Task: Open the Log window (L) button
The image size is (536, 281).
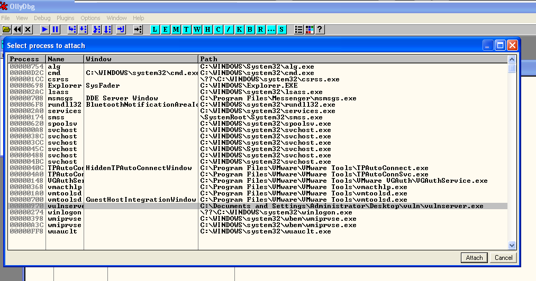Action: pos(155,30)
